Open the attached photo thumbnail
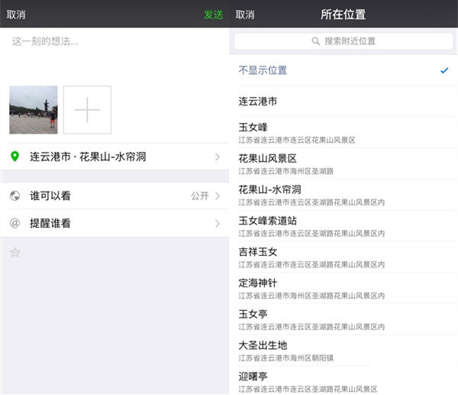 tap(34, 110)
